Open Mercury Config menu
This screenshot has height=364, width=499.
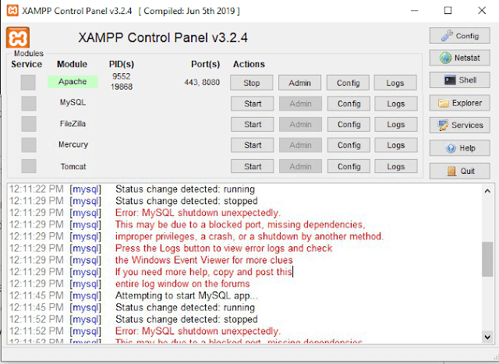[349, 145]
